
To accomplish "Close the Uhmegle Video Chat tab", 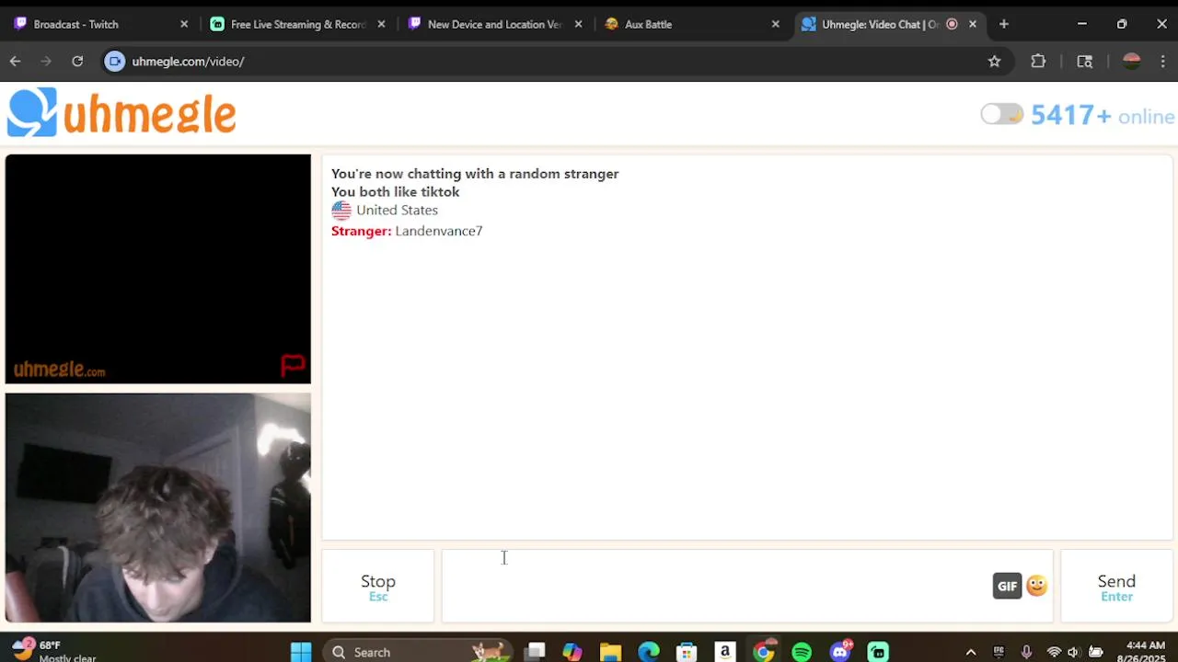I will tap(973, 25).
